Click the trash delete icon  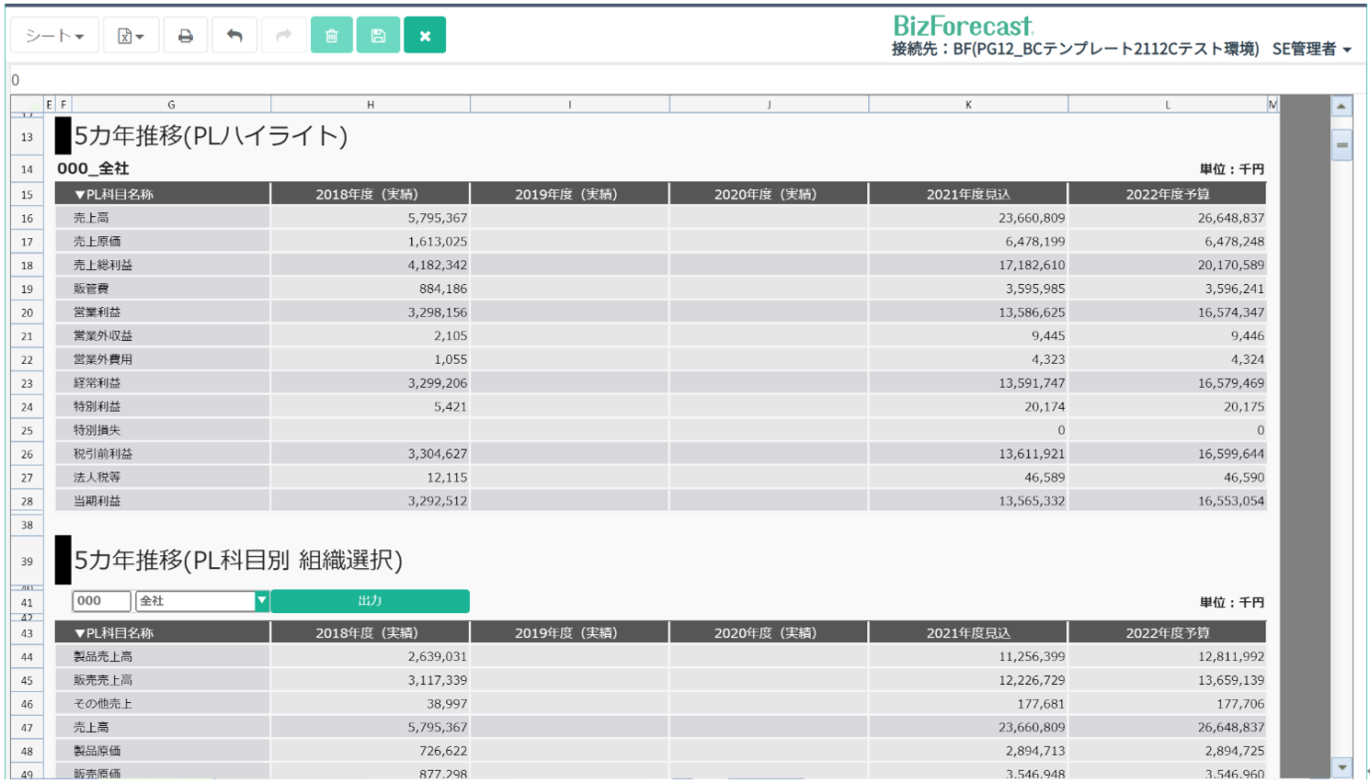331,36
